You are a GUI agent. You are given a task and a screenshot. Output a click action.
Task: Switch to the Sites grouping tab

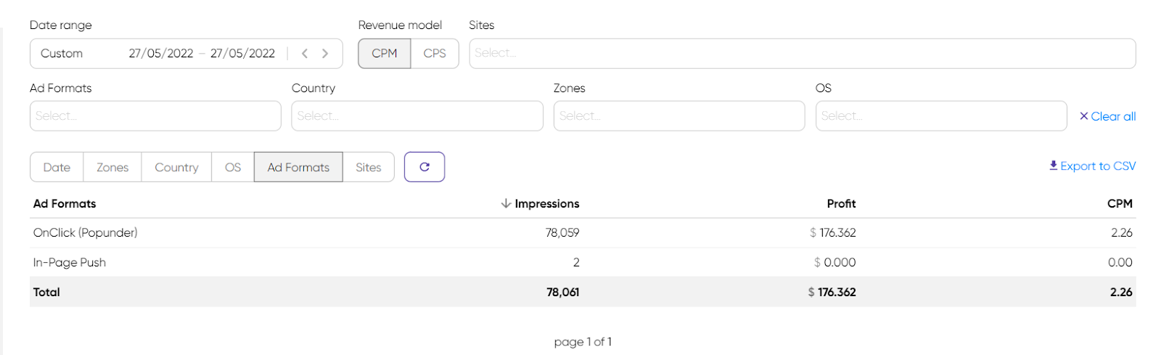tap(369, 168)
